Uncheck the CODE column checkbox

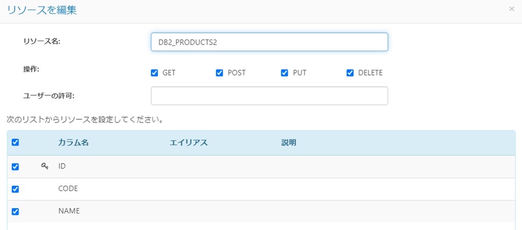pos(15,189)
